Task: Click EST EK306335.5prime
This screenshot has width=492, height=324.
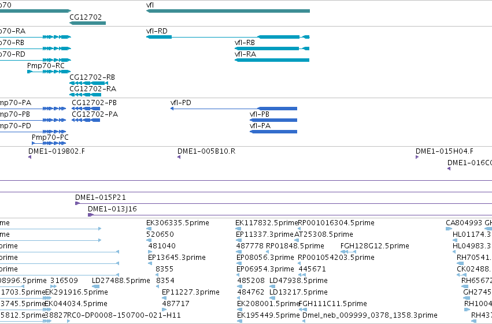Action: pos(177,223)
